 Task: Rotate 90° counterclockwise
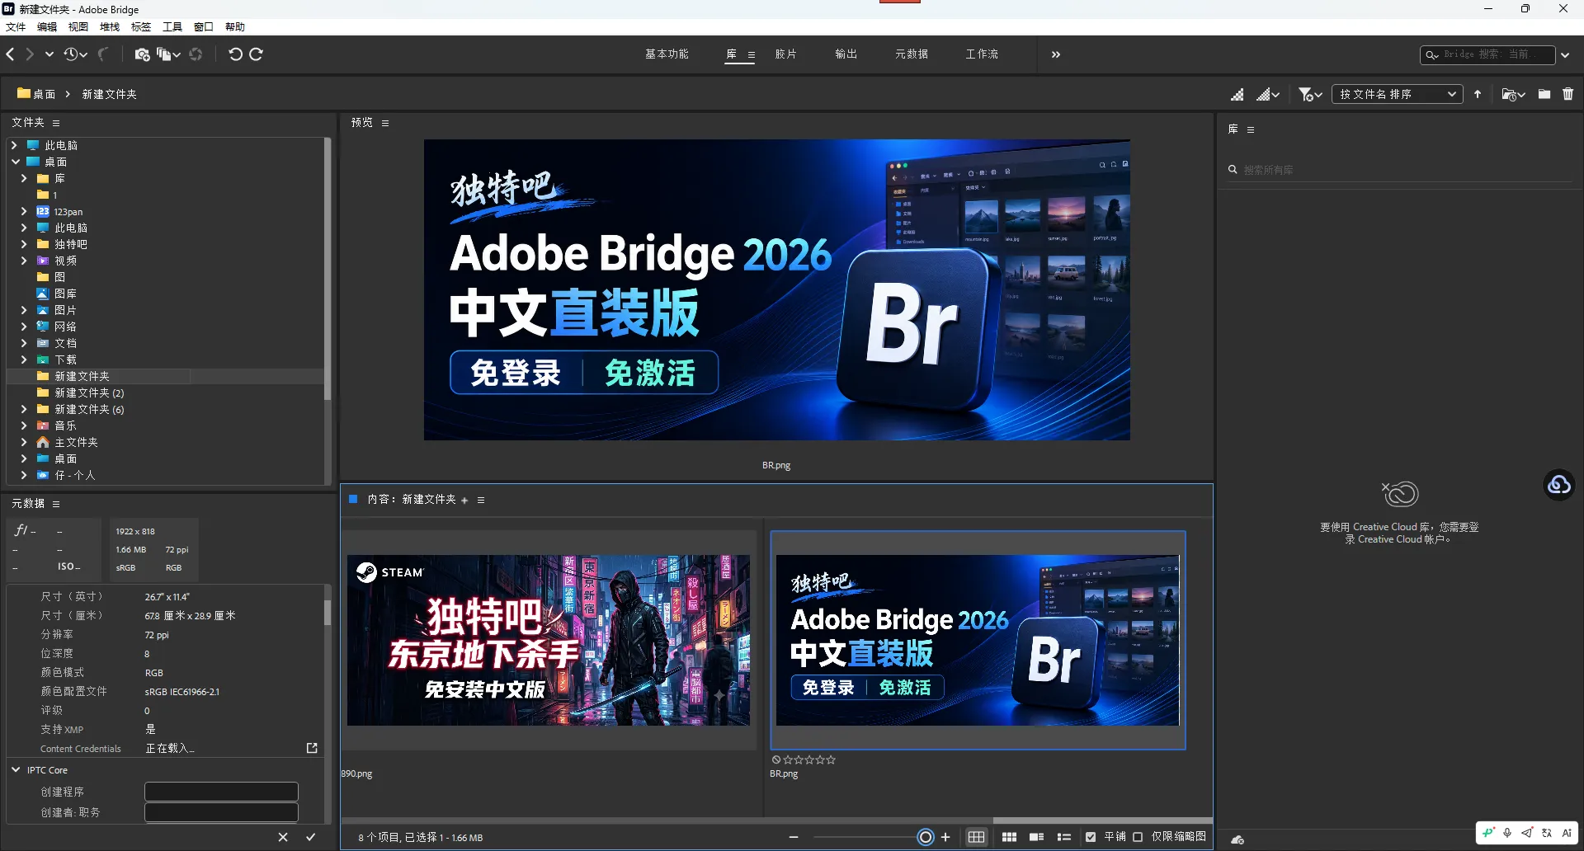(235, 54)
